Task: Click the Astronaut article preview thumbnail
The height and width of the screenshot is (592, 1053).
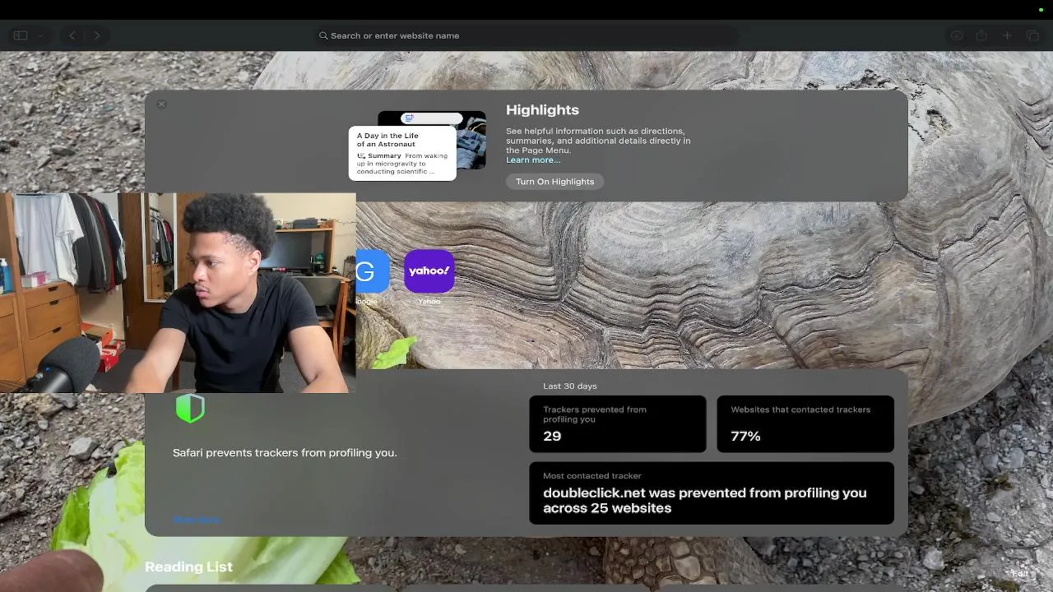Action: [417, 146]
